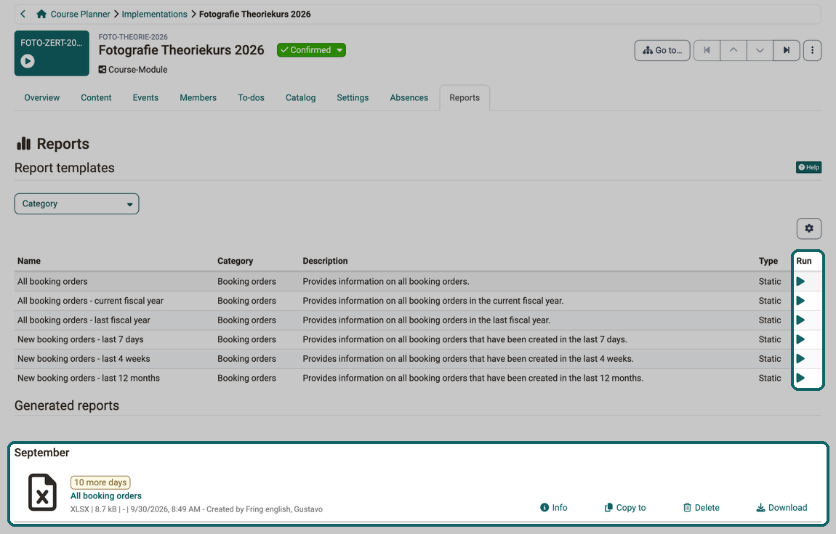Open the Settings tab
The width and height of the screenshot is (836, 534).
[x=353, y=97]
